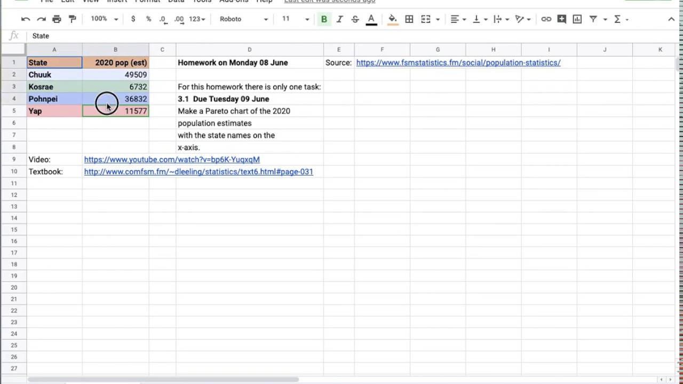
Task: Insert chart icon in toolbar
Action: pyautogui.click(x=577, y=19)
